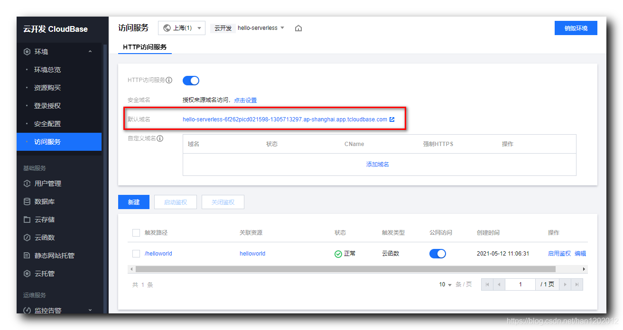Image resolution: width=623 pixels, height=330 pixels.
Task: Click the info icon beside 自定义域名
Action: point(160,138)
